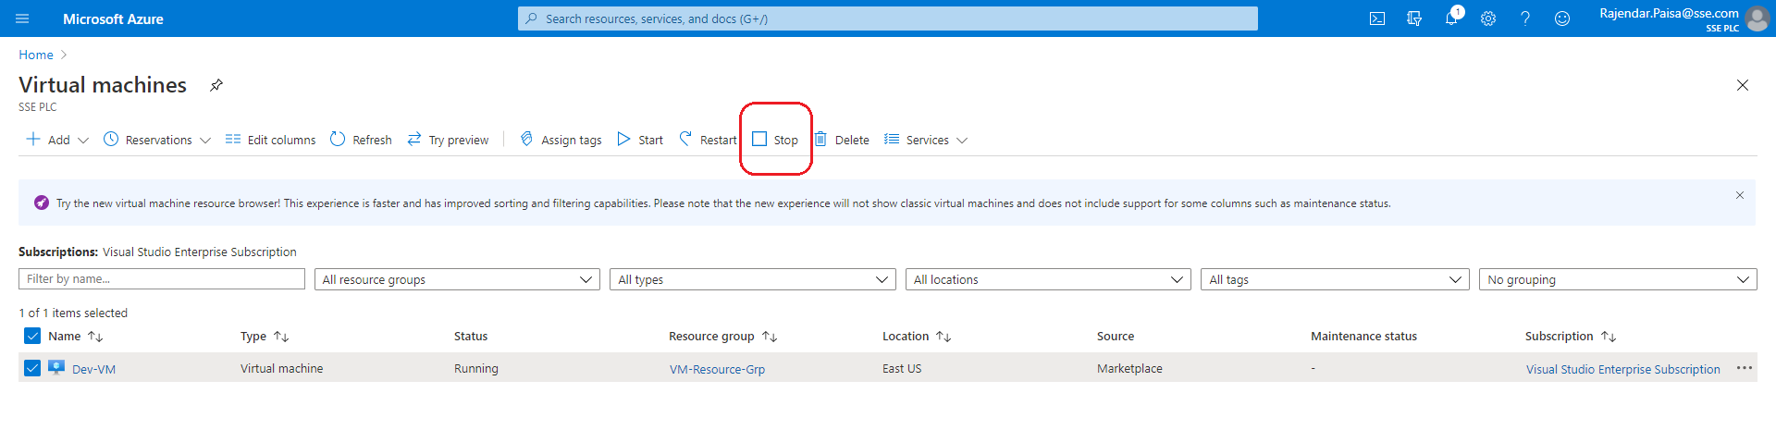Image resolution: width=1776 pixels, height=430 pixels.
Task: Open the hamburger portal menu
Action: pyautogui.click(x=22, y=18)
